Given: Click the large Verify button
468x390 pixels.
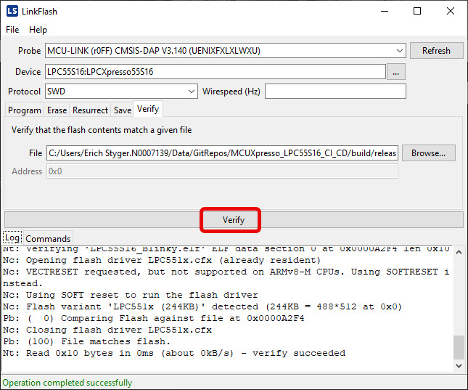Looking at the screenshot, I should 233,219.
